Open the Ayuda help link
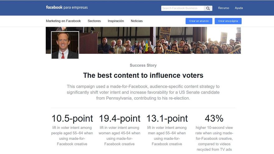This screenshot has height=154, width=274. (x=239, y=8)
